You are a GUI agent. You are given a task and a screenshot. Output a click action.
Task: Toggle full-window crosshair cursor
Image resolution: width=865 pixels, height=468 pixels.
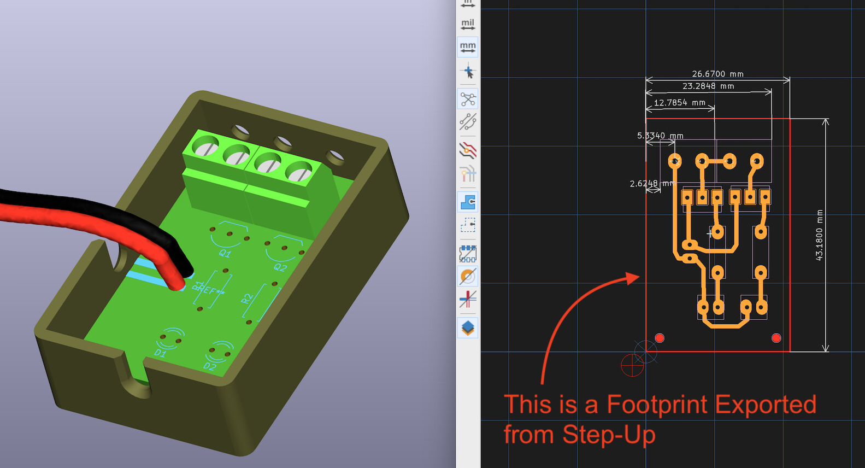[468, 71]
